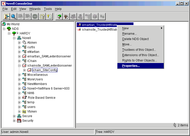The height and width of the screenshot is (136, 190).
Task: Select the curtis tree item
Action: (x=31, y=47)
